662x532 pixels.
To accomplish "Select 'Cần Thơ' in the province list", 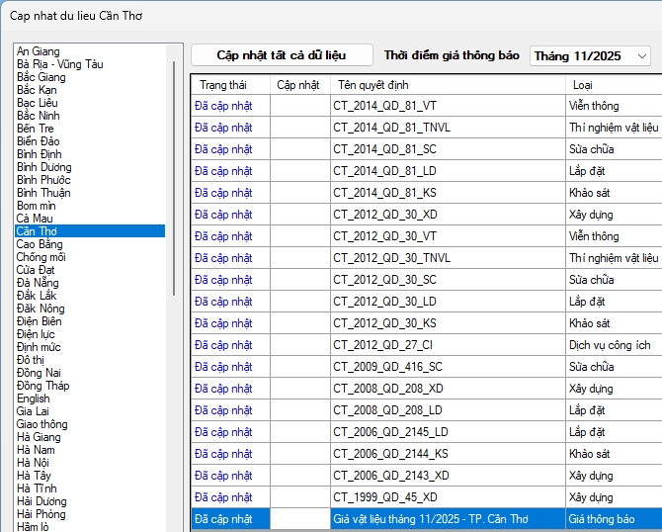I will coord(37,231).
